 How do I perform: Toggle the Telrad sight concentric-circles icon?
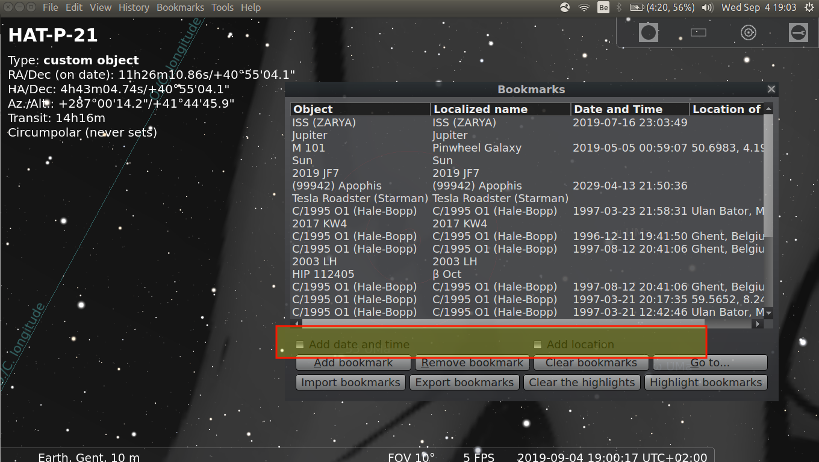click(749, 32)
